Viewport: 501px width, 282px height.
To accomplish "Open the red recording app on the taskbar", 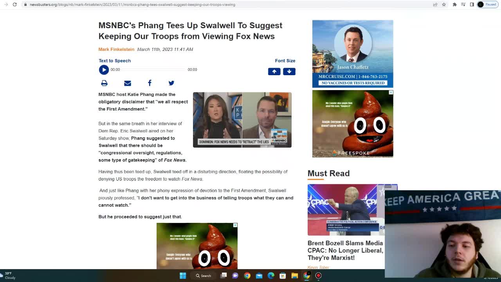I will pyautogui.click(x=318, y=276).
